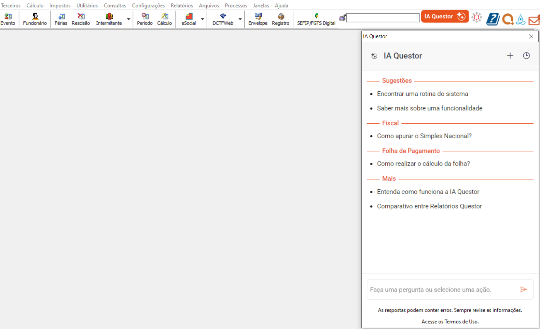This screenshot has width=540, height=329.
Task: Click the question input field
Action: tap(442, 290)
